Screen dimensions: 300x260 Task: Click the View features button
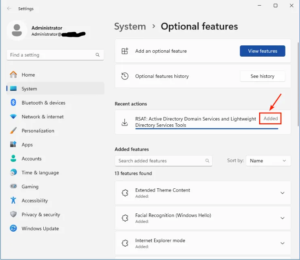pyautogui.click(x=262, y=51)
